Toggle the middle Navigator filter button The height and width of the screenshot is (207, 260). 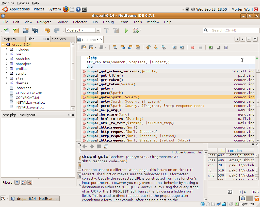click(23, 182)
